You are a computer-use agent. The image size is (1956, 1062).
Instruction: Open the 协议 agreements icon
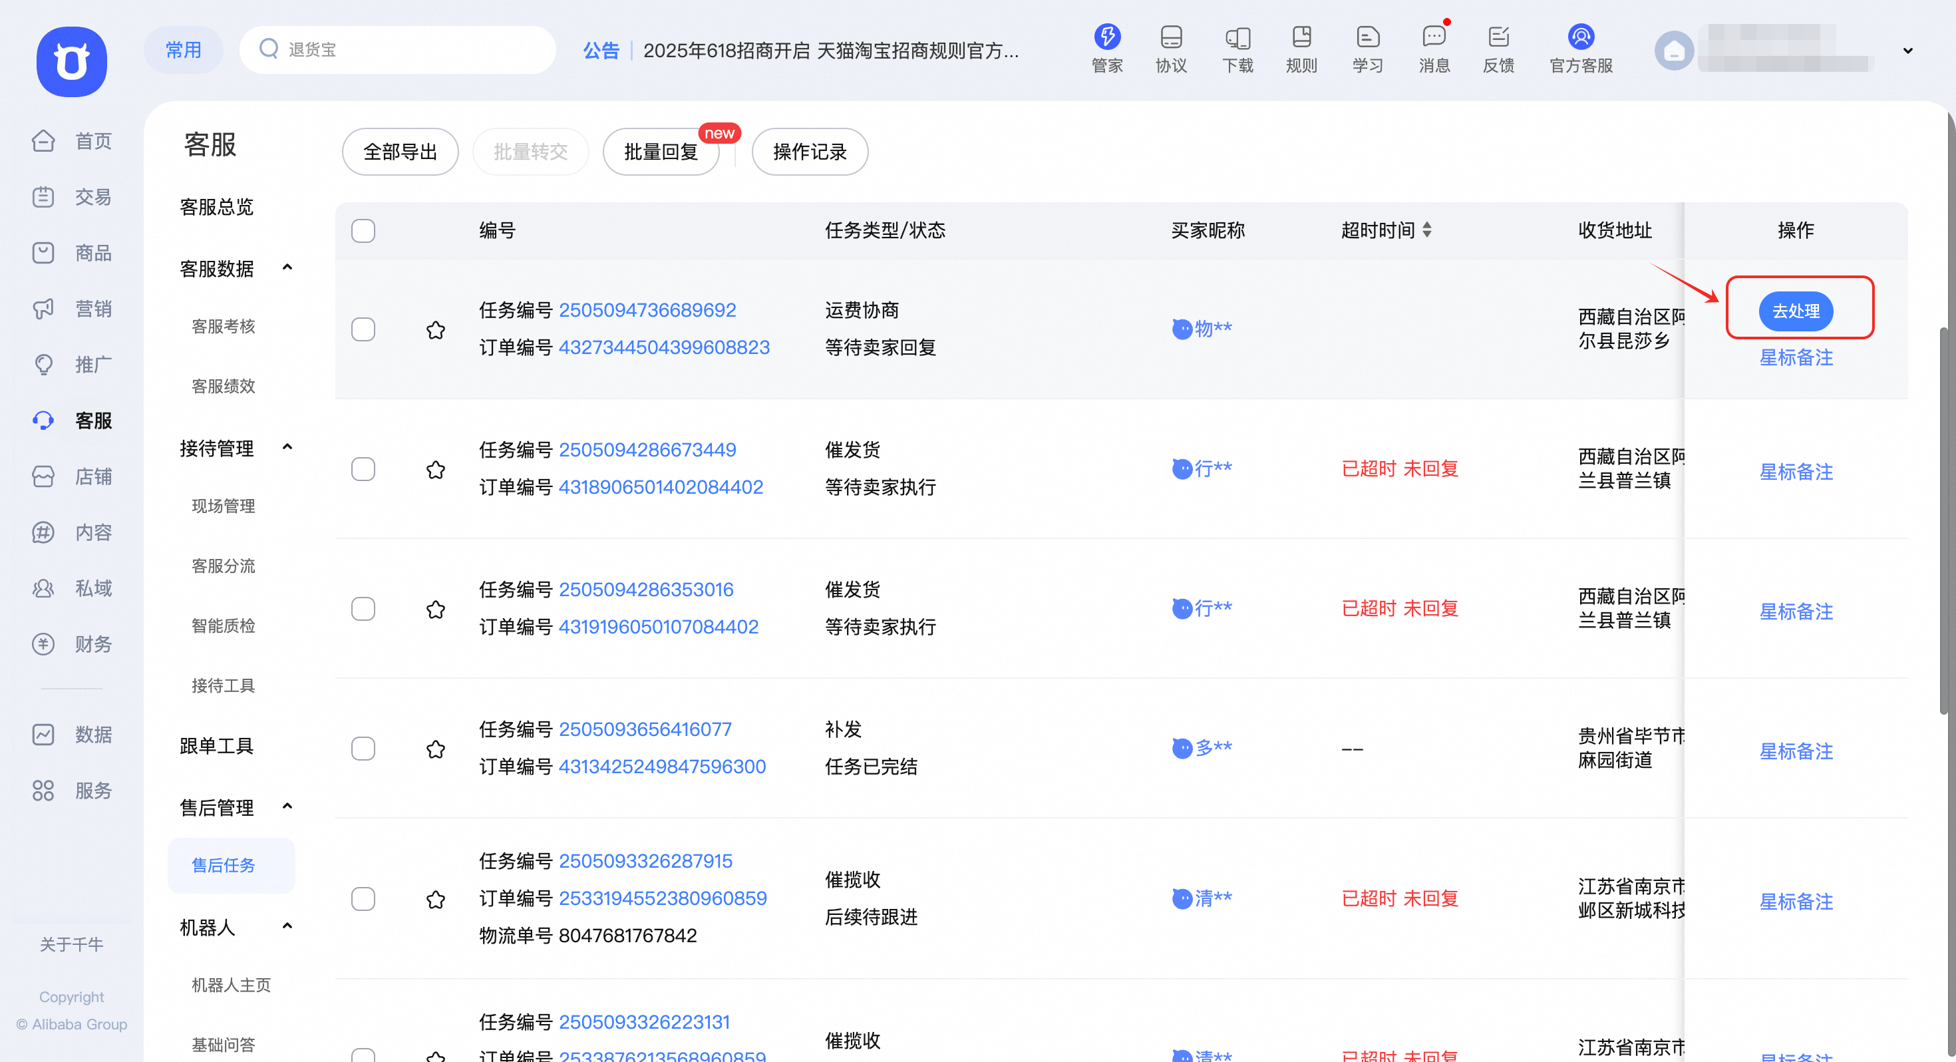(x=1171, y=49)
